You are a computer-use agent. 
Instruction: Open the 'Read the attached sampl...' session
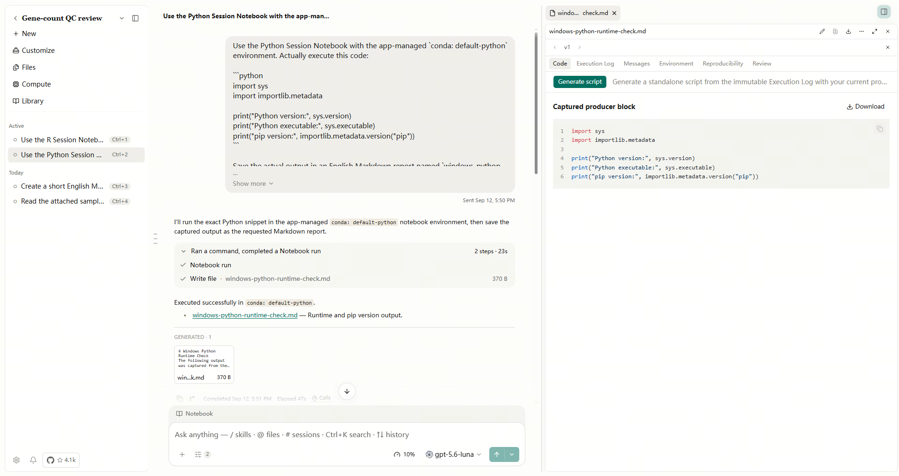point(76,201)
